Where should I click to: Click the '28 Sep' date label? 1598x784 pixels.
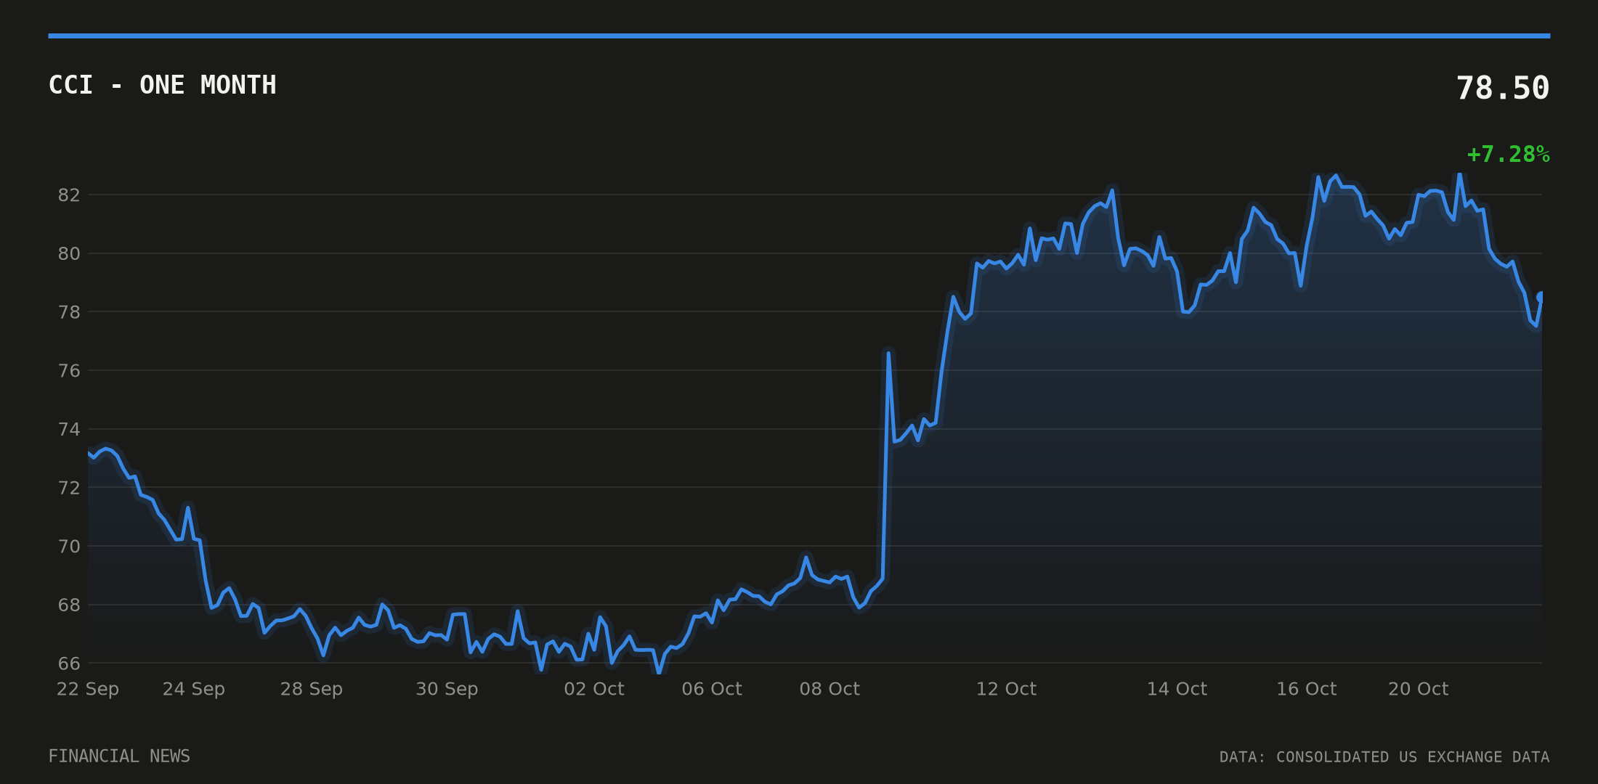pos(312,689)
